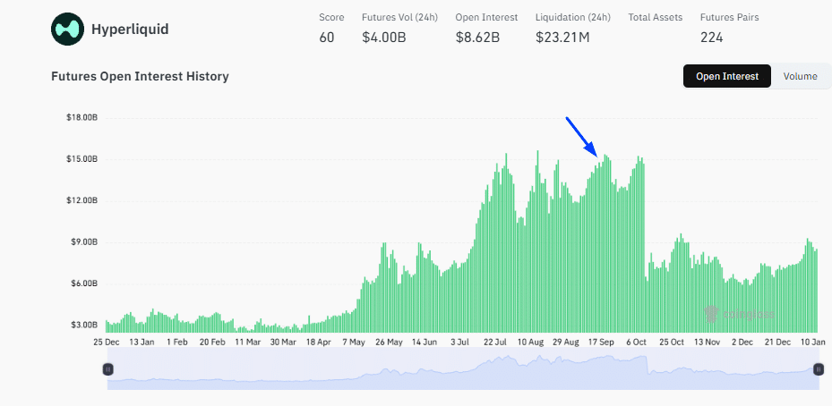
Task: Click the Futures Vol value $4.00B
Action: (x=384, y=38)
